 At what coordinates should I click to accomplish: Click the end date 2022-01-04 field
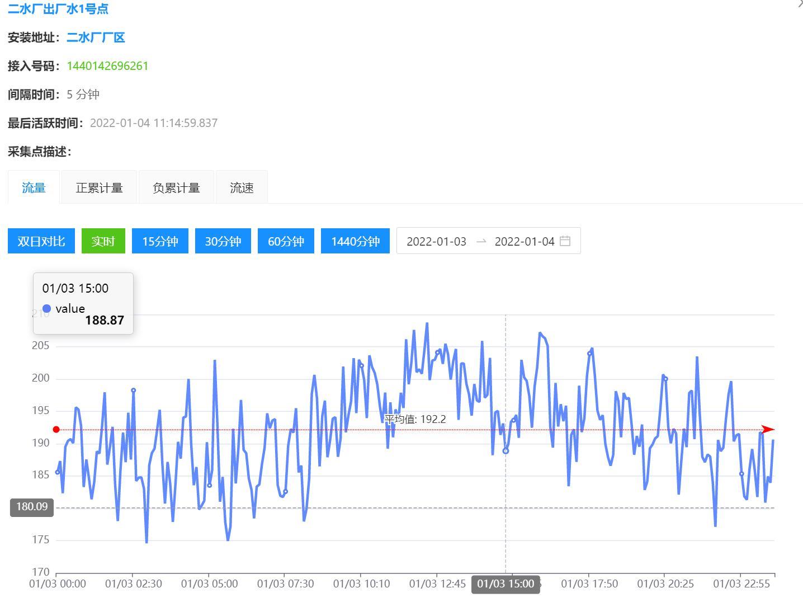tap(524, 241)
